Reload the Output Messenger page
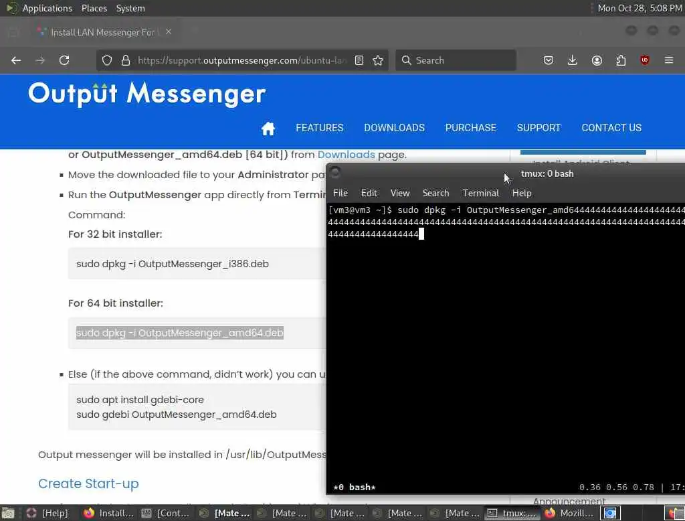The height and width of the screenshot is (521, 685). [x=64, y=60]
